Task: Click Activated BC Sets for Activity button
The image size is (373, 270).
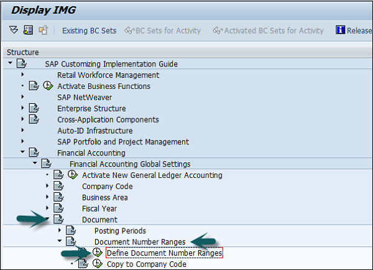Action: pos(268,30)
